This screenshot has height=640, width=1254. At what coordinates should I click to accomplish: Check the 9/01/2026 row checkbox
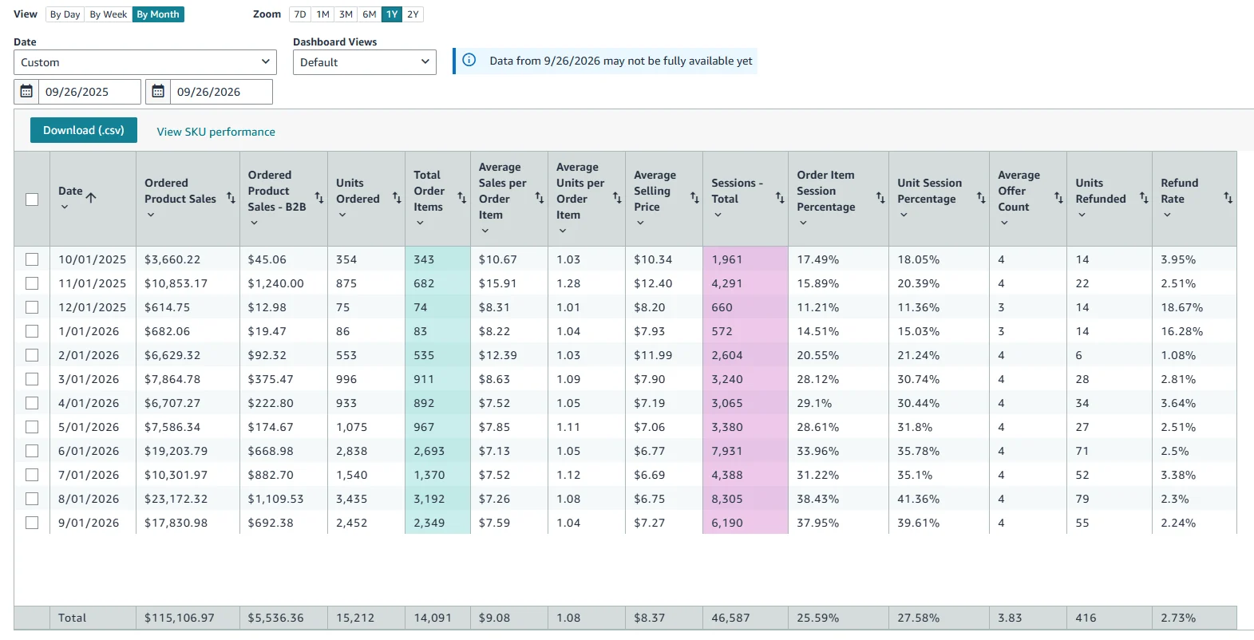tap(32, 523)
